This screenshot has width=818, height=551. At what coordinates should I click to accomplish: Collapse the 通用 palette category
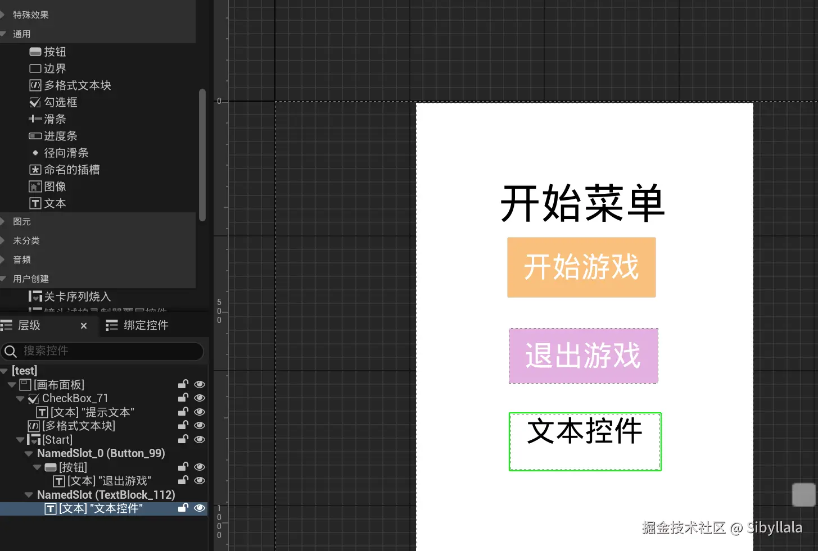pyautogui.click(x=3, y=34)
